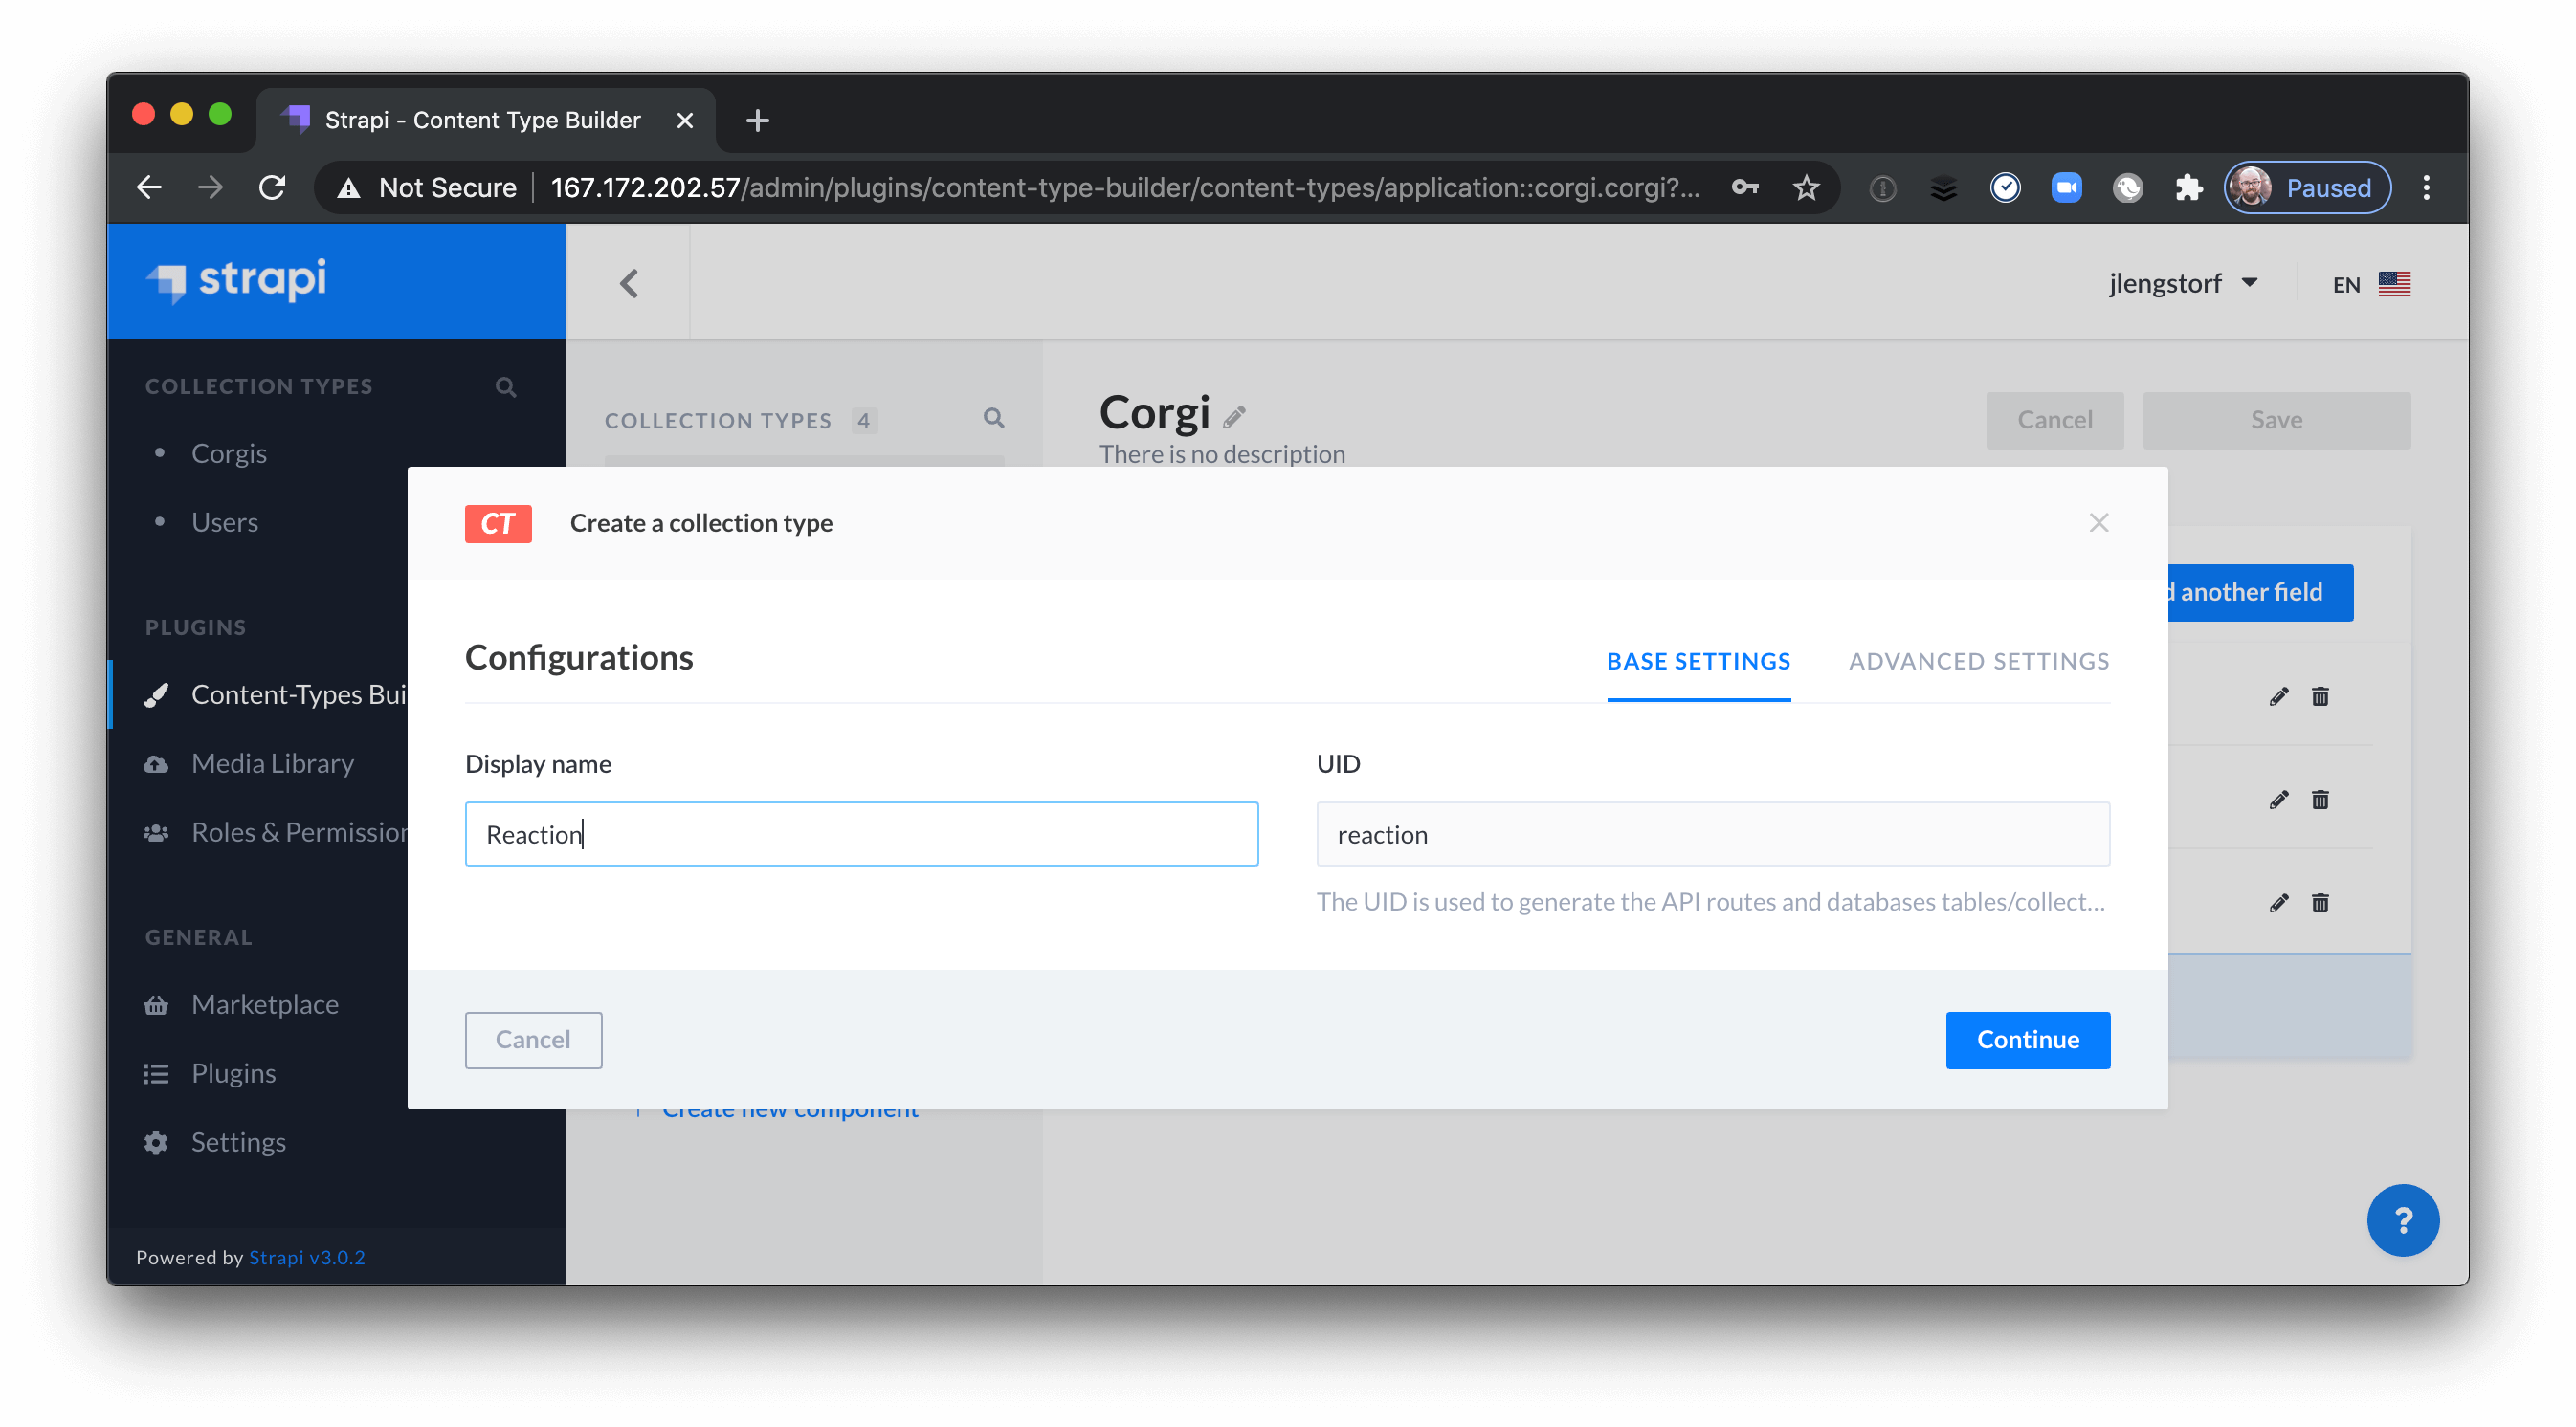This screenshot has height=1427, width=2576.
Task: Switch to the Advanced Settings tab
Action: pyautogui.click(x=1978, y=661)
